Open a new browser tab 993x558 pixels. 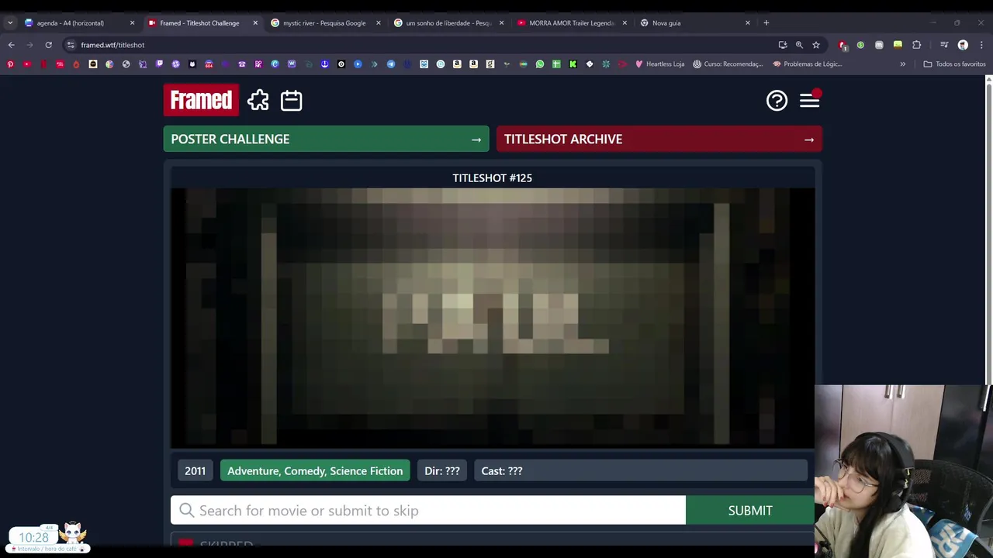click(x=766, y=22)
